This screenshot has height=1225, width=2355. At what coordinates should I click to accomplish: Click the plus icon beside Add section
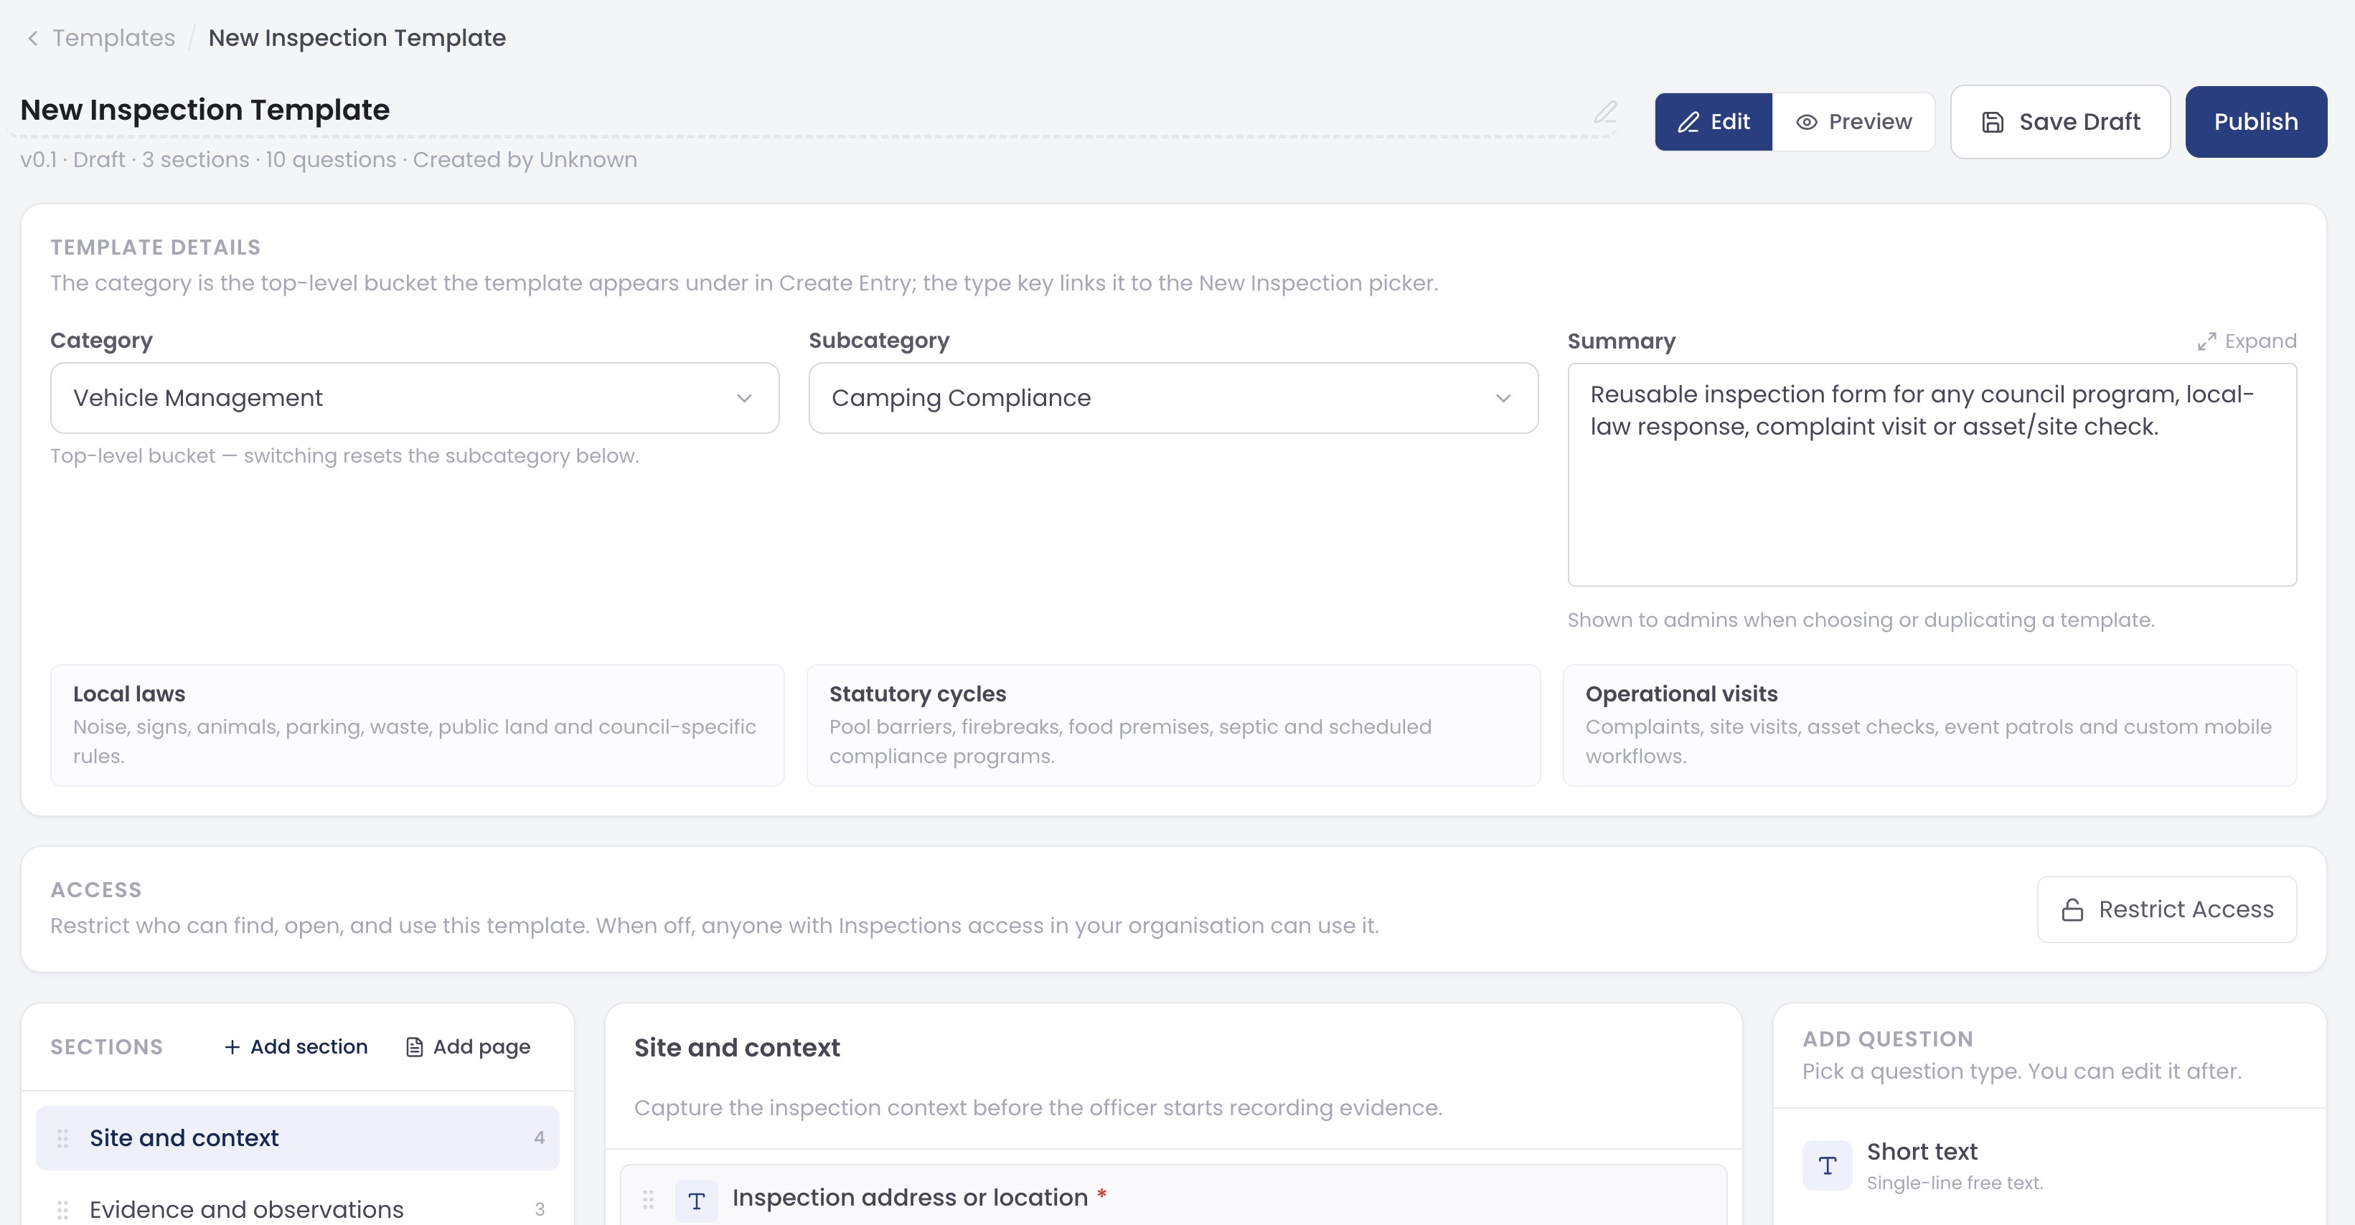(232, 1047)
